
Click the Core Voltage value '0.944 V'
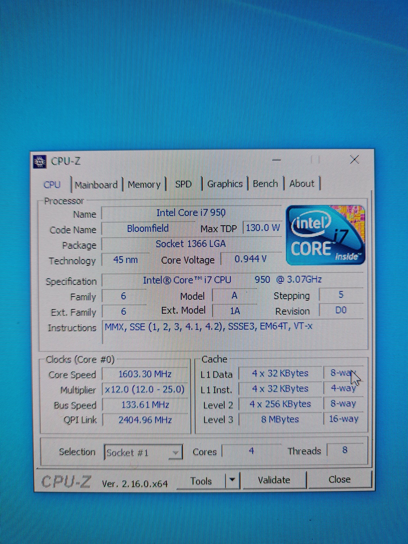[x=251, y=259]
